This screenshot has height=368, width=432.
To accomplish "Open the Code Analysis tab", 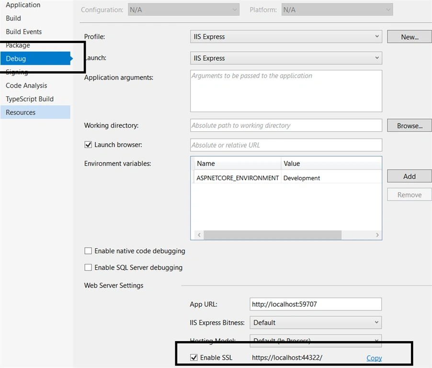I will pyautogui.click(x=26, y=85).
